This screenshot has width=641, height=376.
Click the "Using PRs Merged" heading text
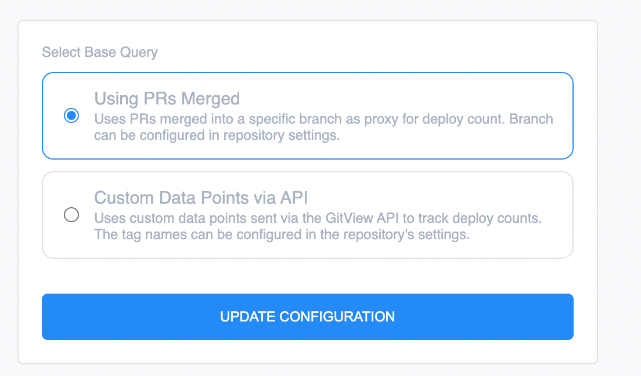coord(167,99)
